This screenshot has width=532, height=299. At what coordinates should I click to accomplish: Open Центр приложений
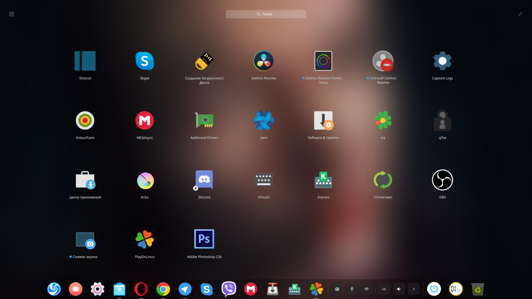coord(85,180)
